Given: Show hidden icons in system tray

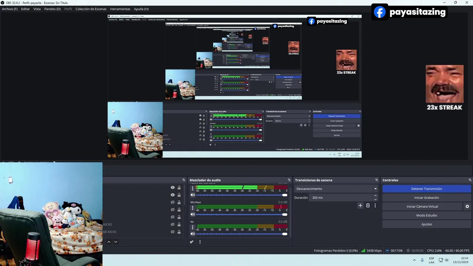Looking at the screenshot, I should coord(414,260).
